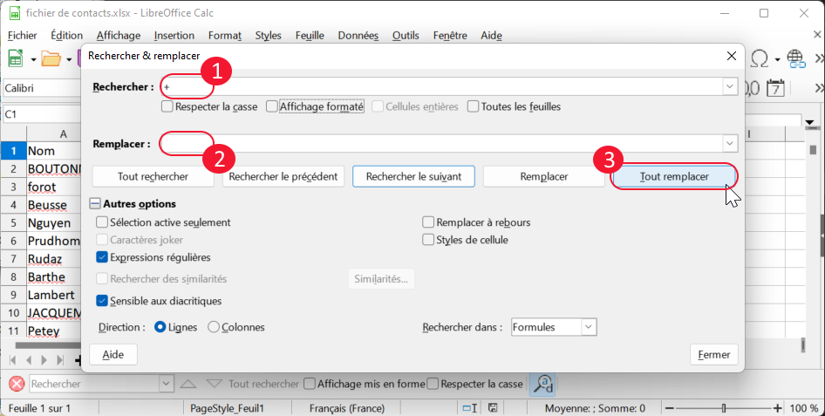Screen dimensions: 825x416
Task: Click the document save status icon
Action: pos(493,408)
